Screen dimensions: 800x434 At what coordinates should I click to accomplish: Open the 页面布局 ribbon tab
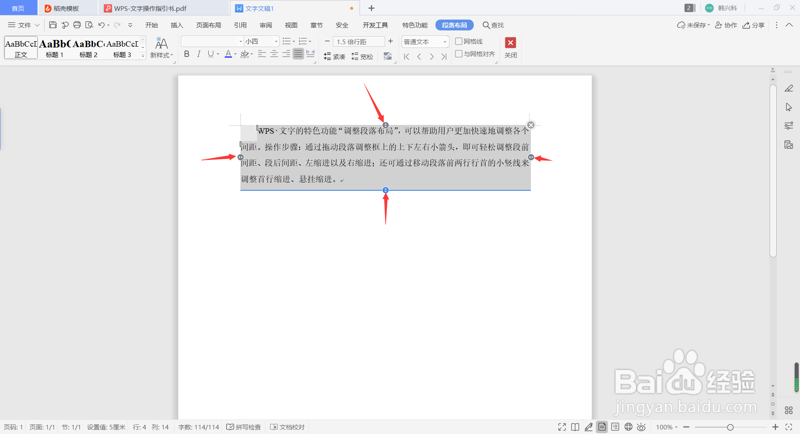[208, 25]
